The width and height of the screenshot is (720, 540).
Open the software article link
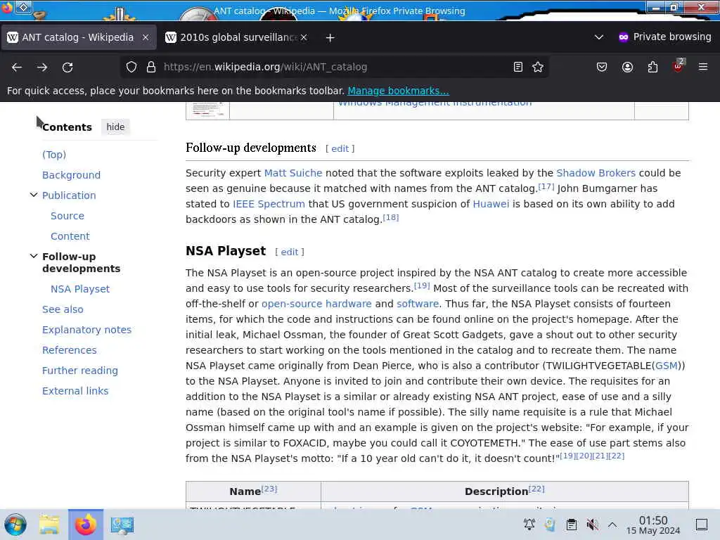[418, 304]
